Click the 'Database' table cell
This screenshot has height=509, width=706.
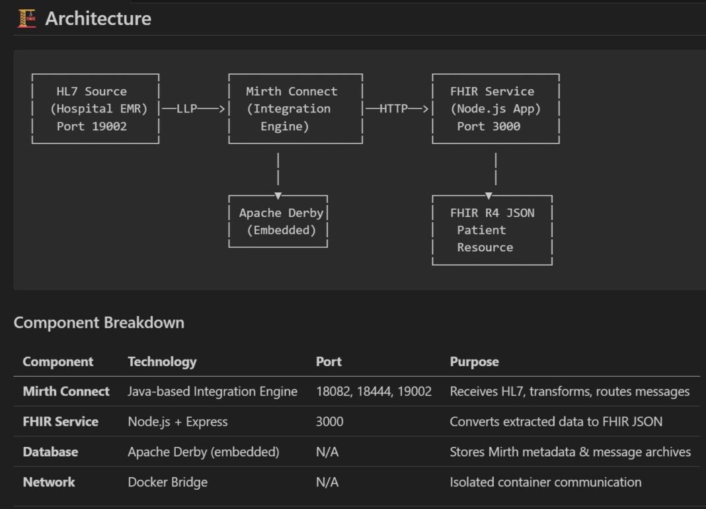tap(50, 451)
